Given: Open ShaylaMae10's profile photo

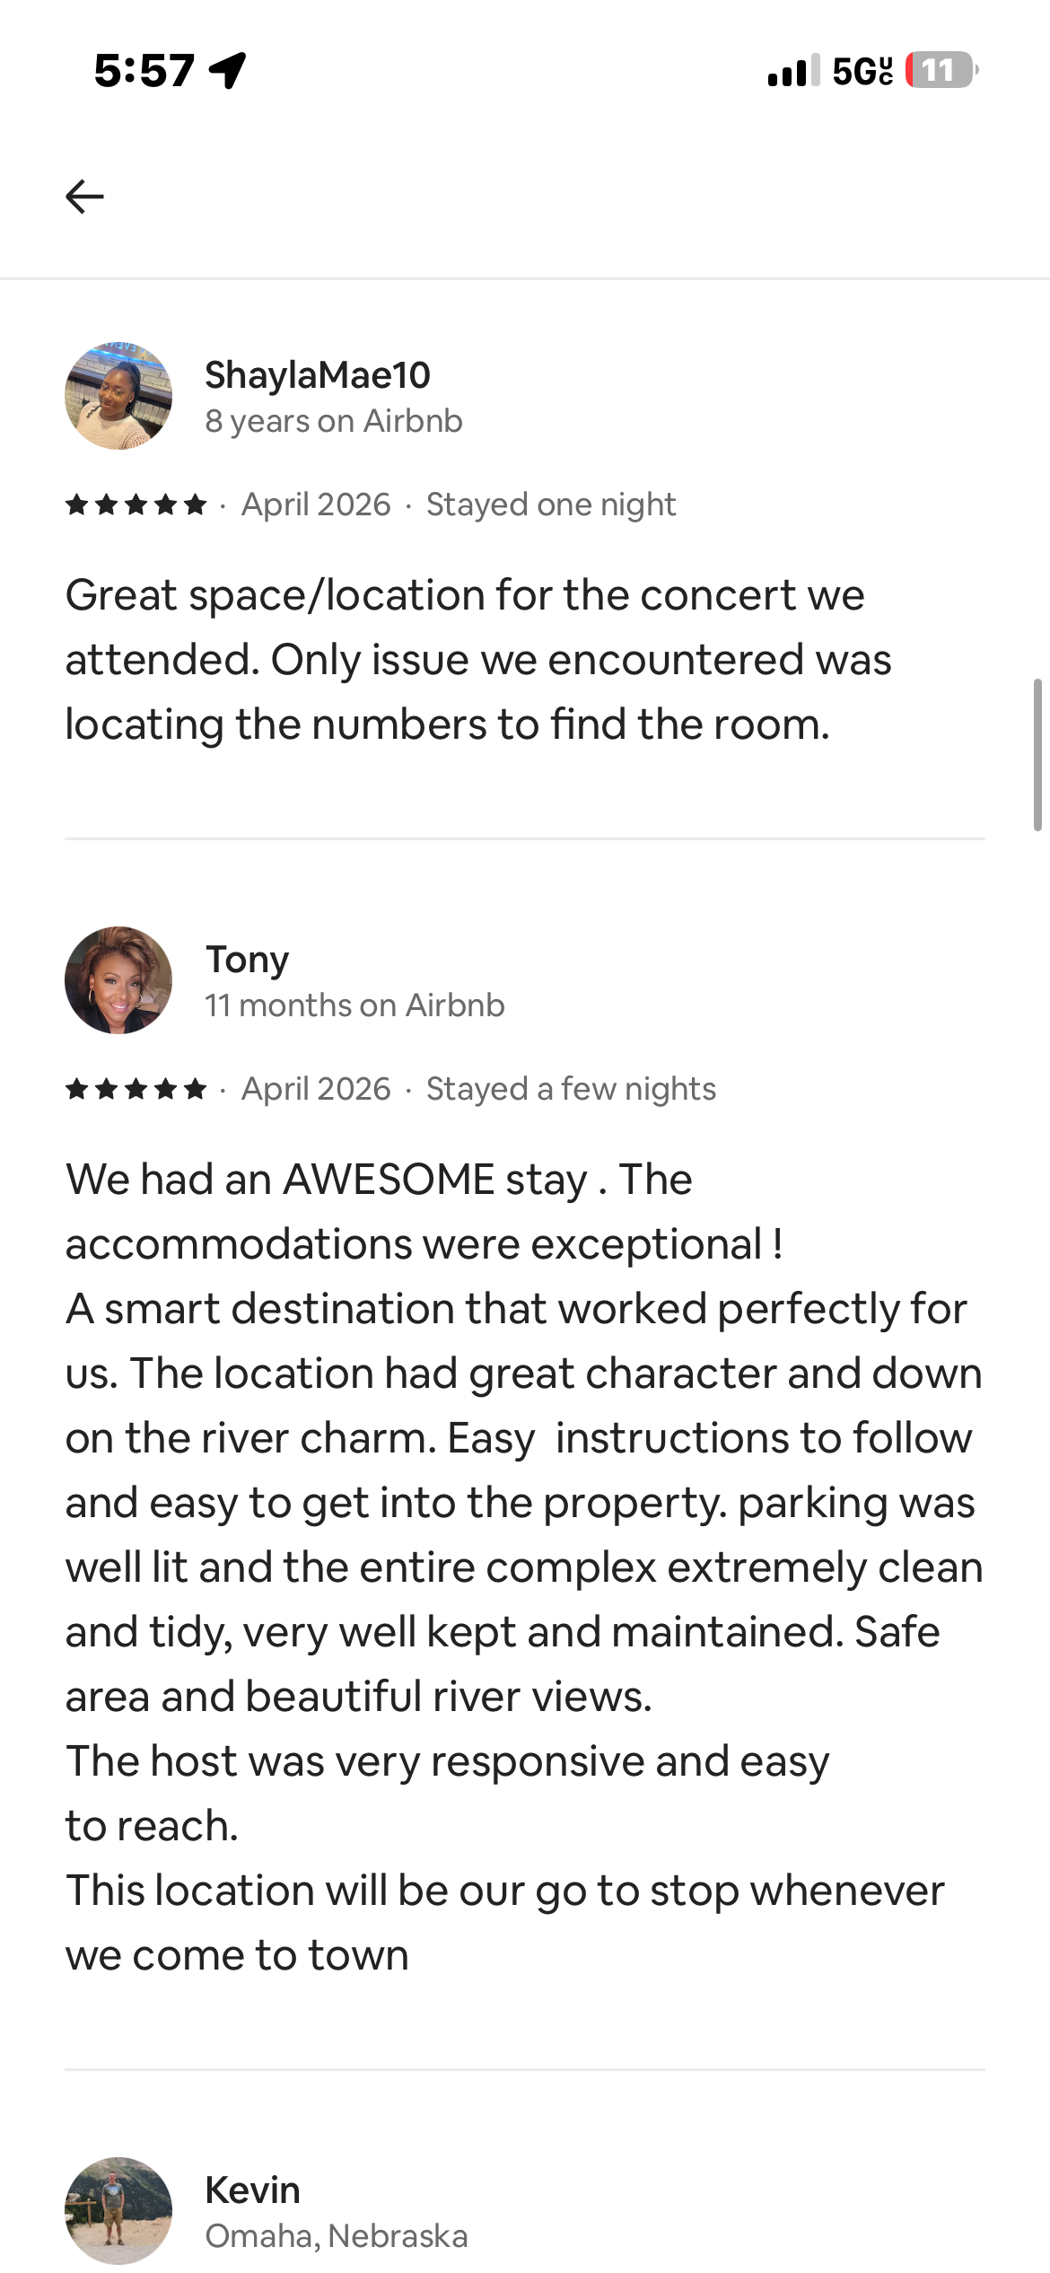Looking at the screenshot, I should pyautogui.click(x=118, y=395).
